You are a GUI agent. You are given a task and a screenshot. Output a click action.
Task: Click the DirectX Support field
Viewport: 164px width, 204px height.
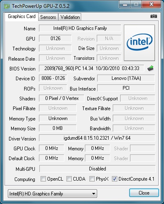(x=138, y=98)
